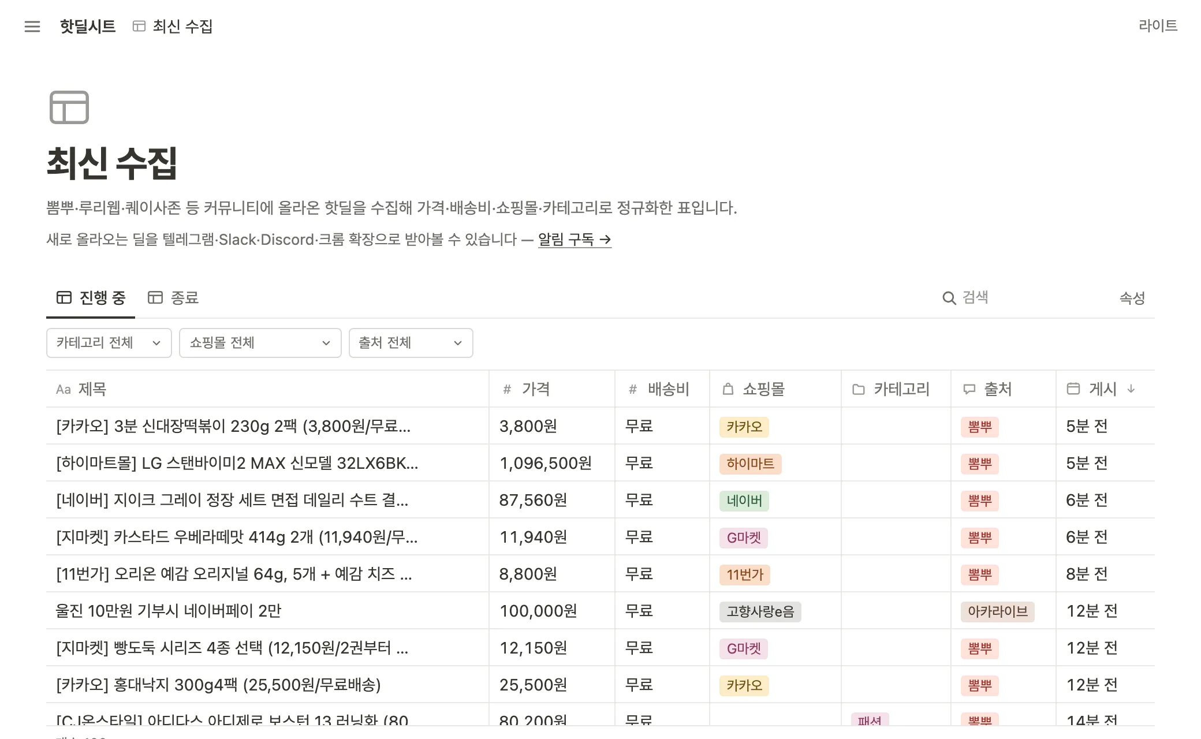
Task: Click the hash icon in 배송비 header
Action: (x=632, y=390)
